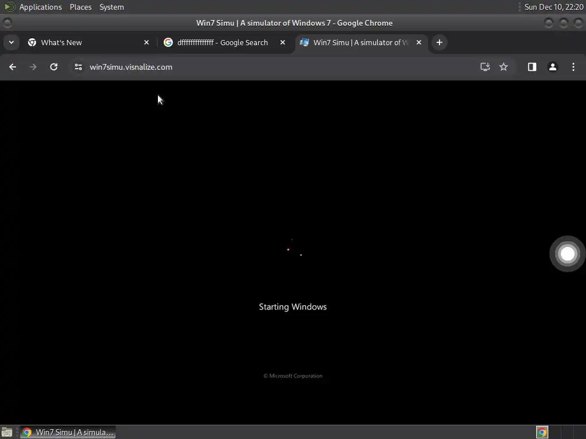Open the Places menu

point(80,7)
